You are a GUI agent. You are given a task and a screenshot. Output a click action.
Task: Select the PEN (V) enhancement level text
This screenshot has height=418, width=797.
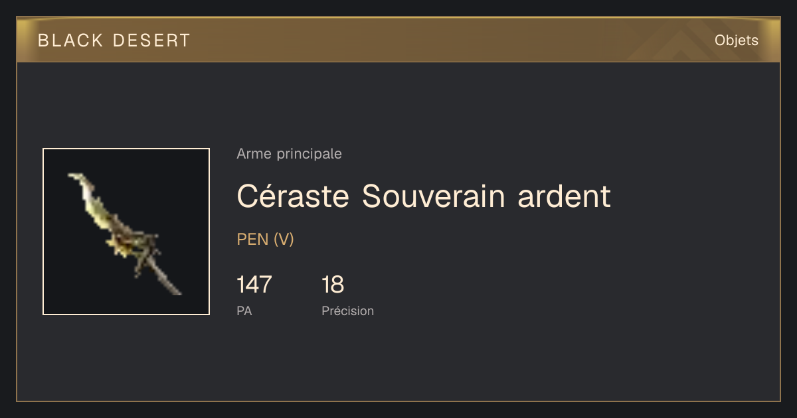[x=265, y=240]
